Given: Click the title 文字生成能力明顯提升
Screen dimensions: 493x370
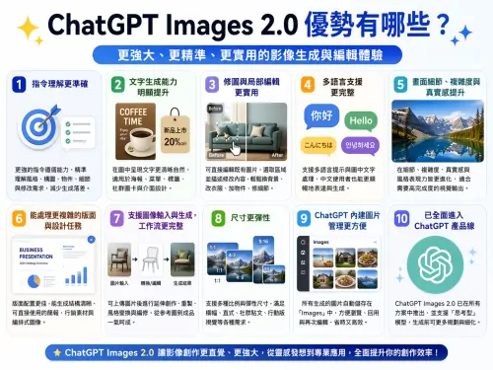Looking at the screenshot, I should click(x=153, y=87).
